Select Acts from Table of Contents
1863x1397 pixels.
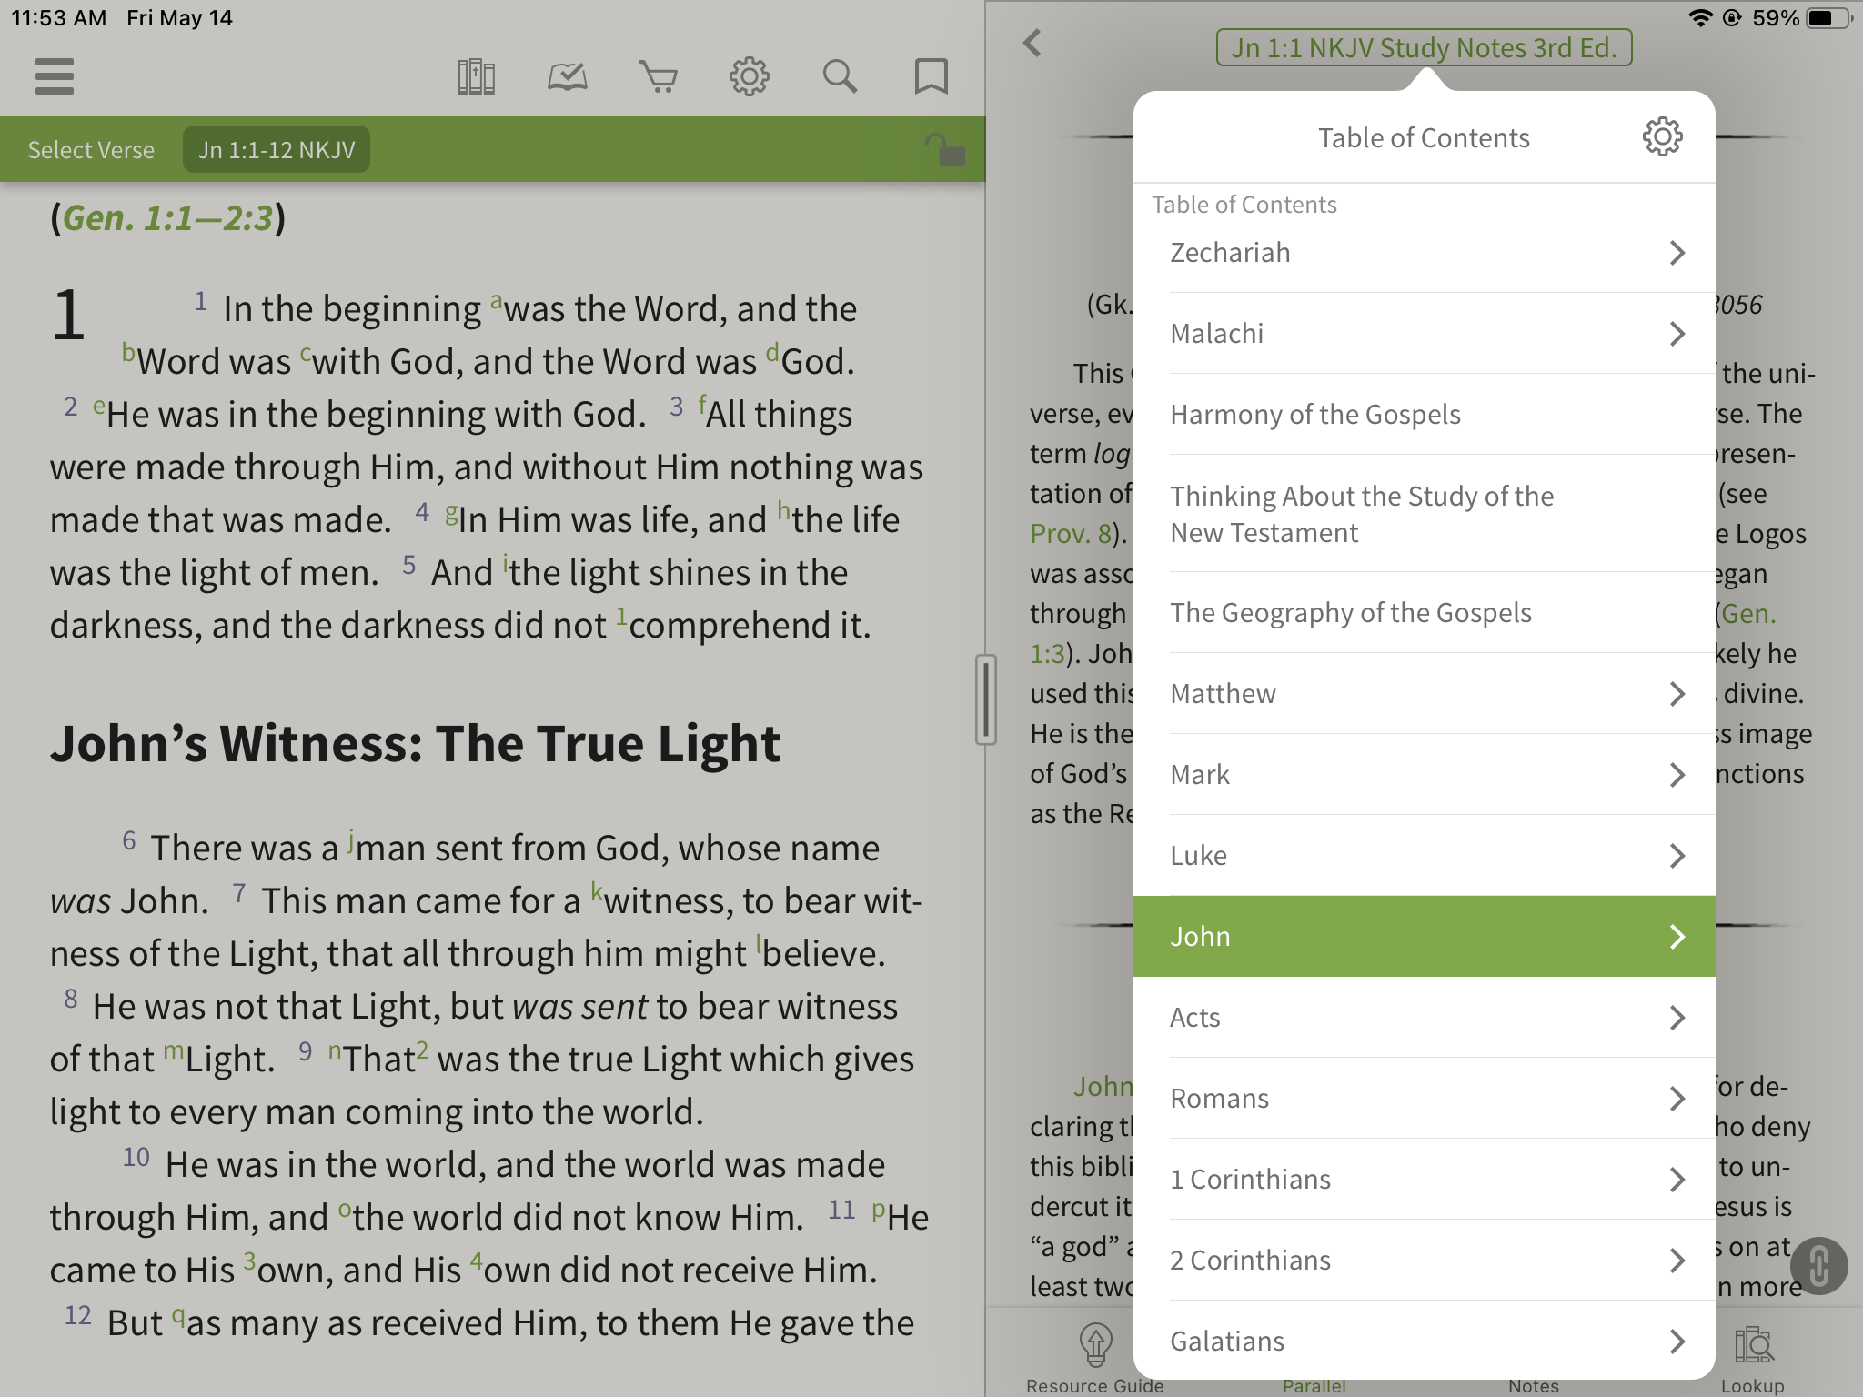(1423, 1017)
